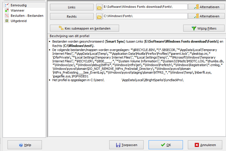226x151 pixels.
Task: Click the Uitgebreid icon in sidebar
Action: (7, 21)
